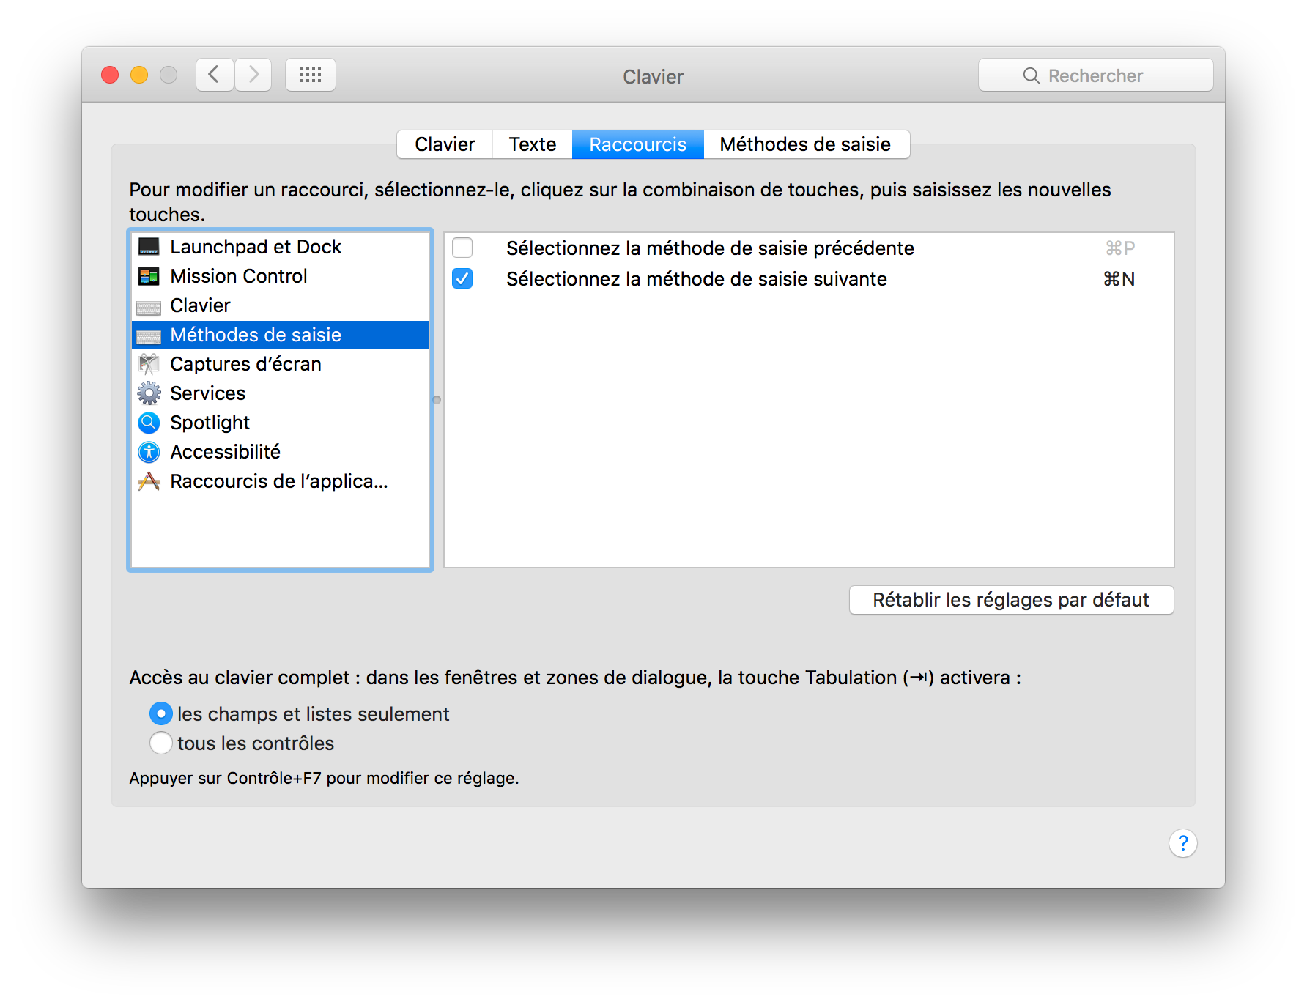This screenshot has height=1005, width=1307.
Task: Open help with the question mark button
Action: point(1182,843)
